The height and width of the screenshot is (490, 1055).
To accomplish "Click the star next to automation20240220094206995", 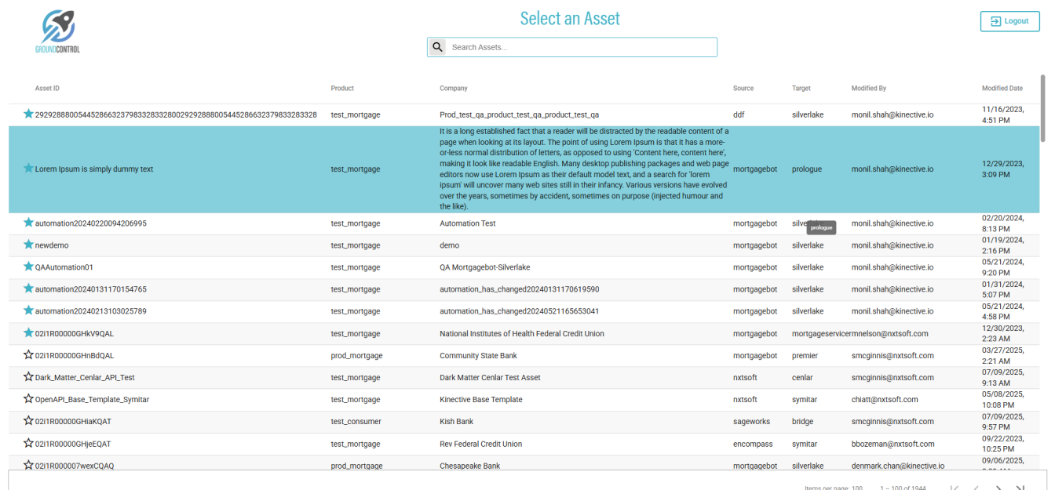I will (29, 223).
